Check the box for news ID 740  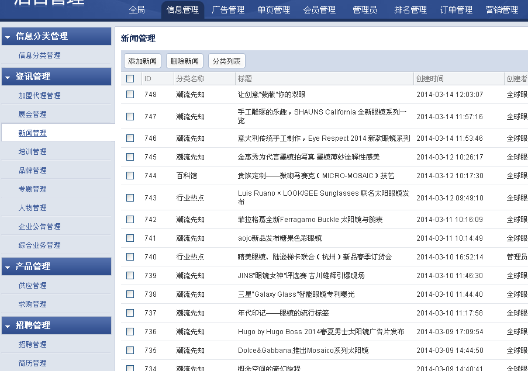[x=130, y=257]
